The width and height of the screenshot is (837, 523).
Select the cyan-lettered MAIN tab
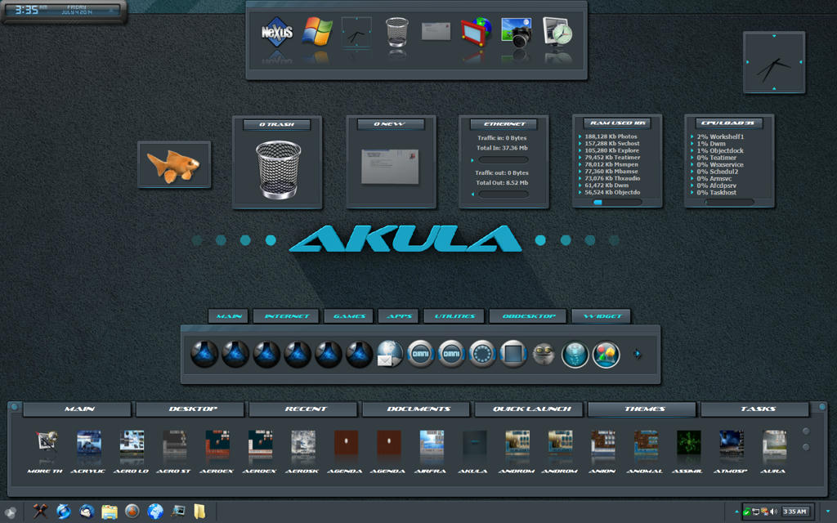(229, 316)
